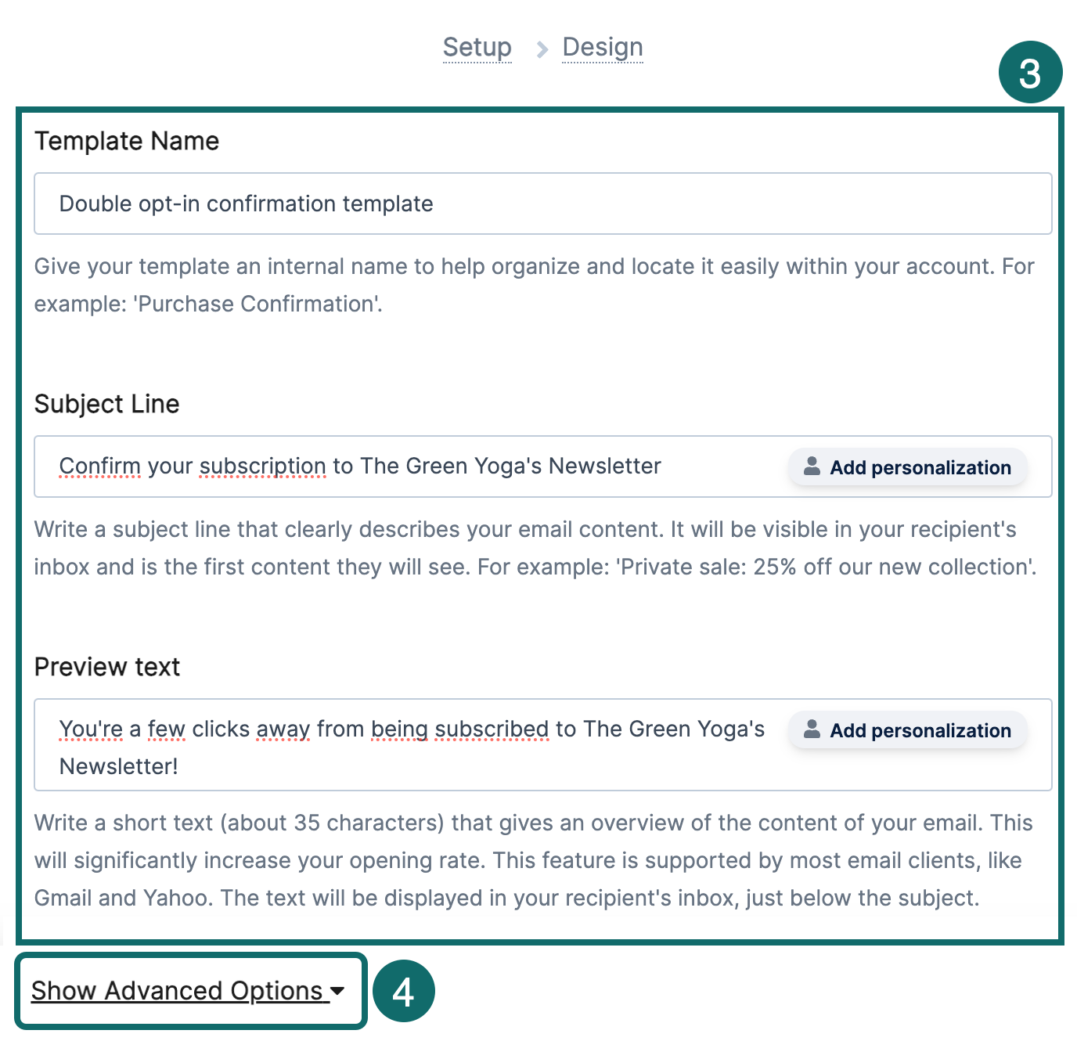The width and height of the screenshot is (1077, 1041).
Task: Show Advanced Options
Action: tap(177, 991)
